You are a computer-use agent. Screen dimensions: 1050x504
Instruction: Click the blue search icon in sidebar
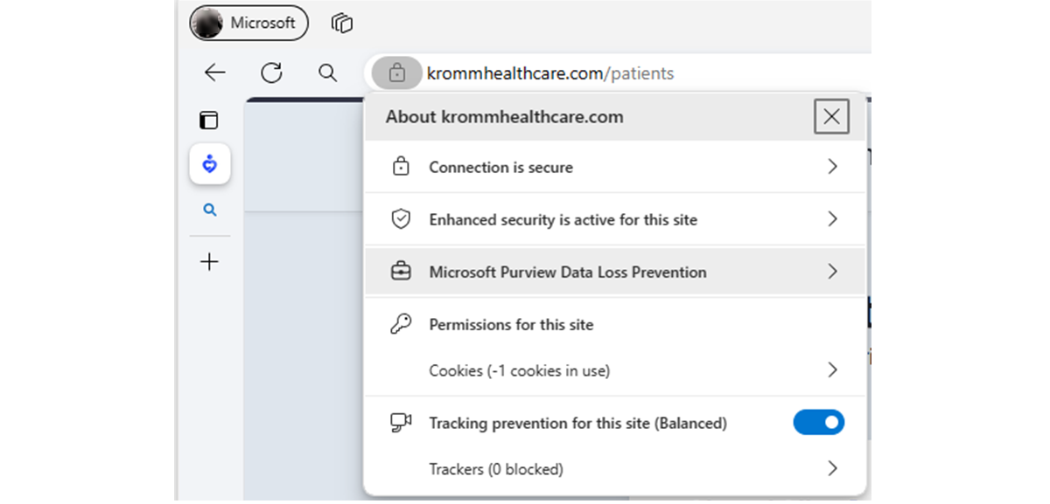(209, 211)
